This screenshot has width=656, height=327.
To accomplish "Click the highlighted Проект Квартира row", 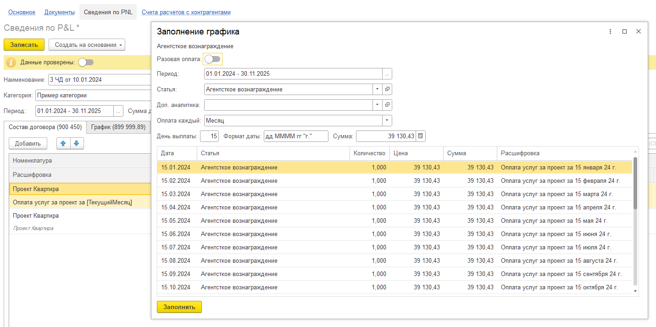I will [80, 189].
